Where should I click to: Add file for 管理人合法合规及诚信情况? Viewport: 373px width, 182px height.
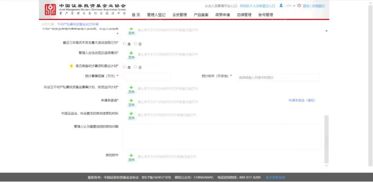[x=132, y=55]
